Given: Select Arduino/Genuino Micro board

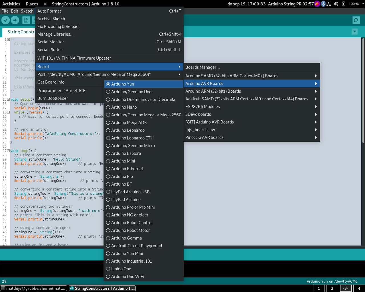Looking at the screenshot, I should coord(143,146).
